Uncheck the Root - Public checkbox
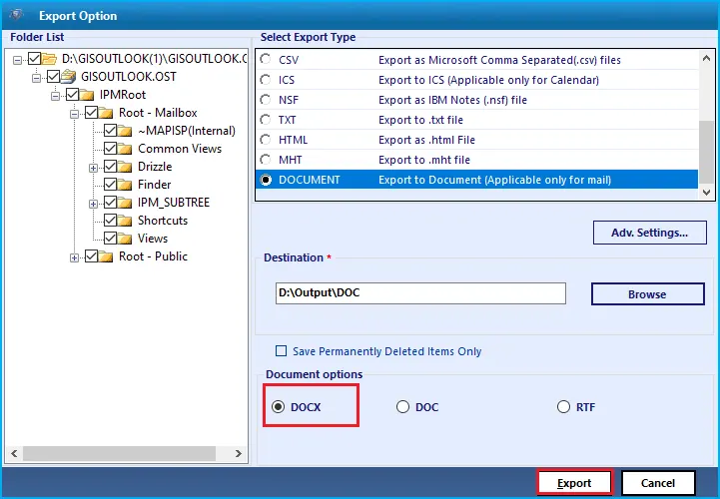This screenshot has width=720, height=499. click(91, 255)
